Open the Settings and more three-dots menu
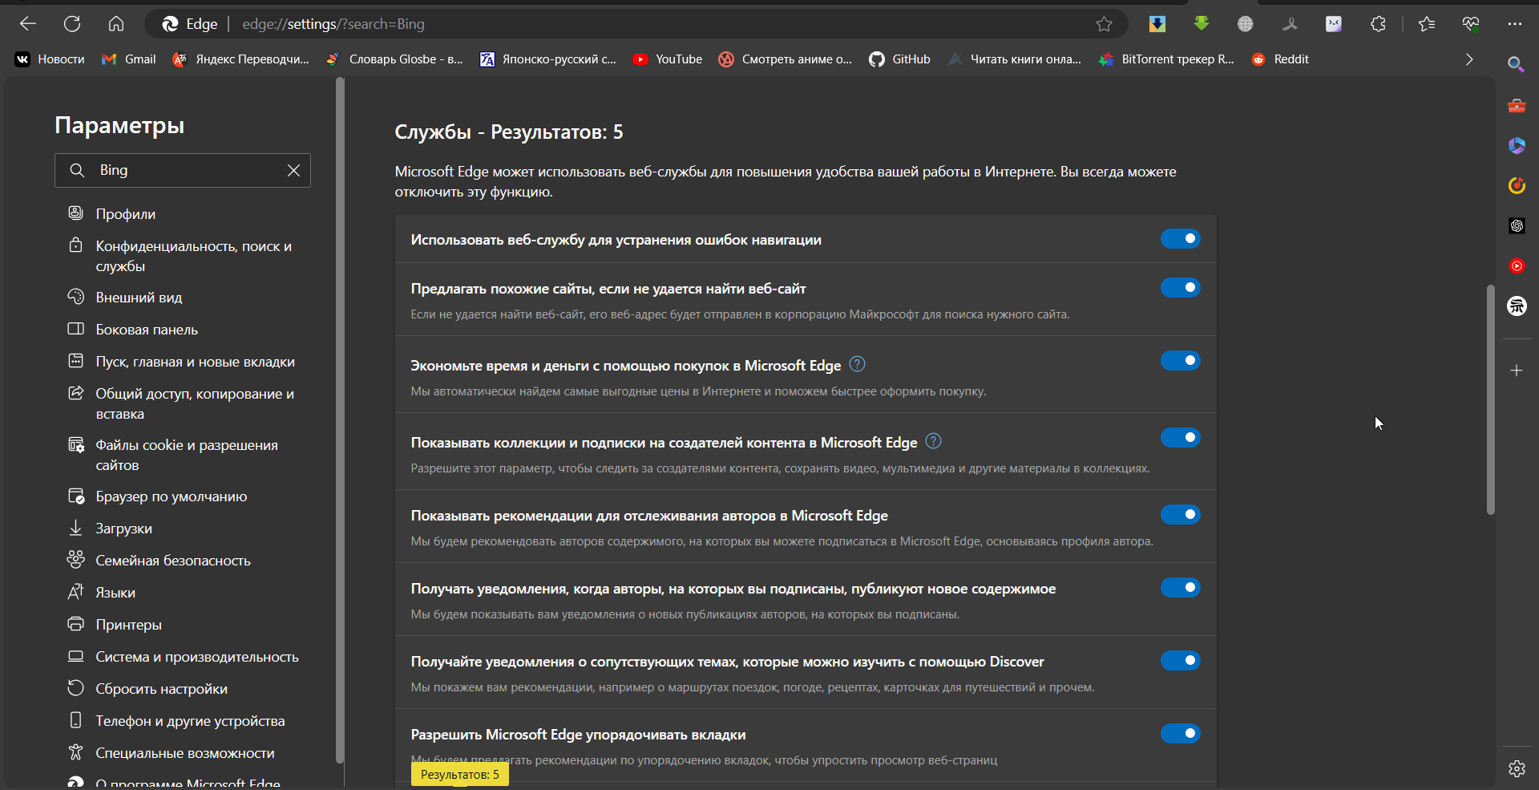Viewport: 1539px width, 790px height. click(1514, 24)
